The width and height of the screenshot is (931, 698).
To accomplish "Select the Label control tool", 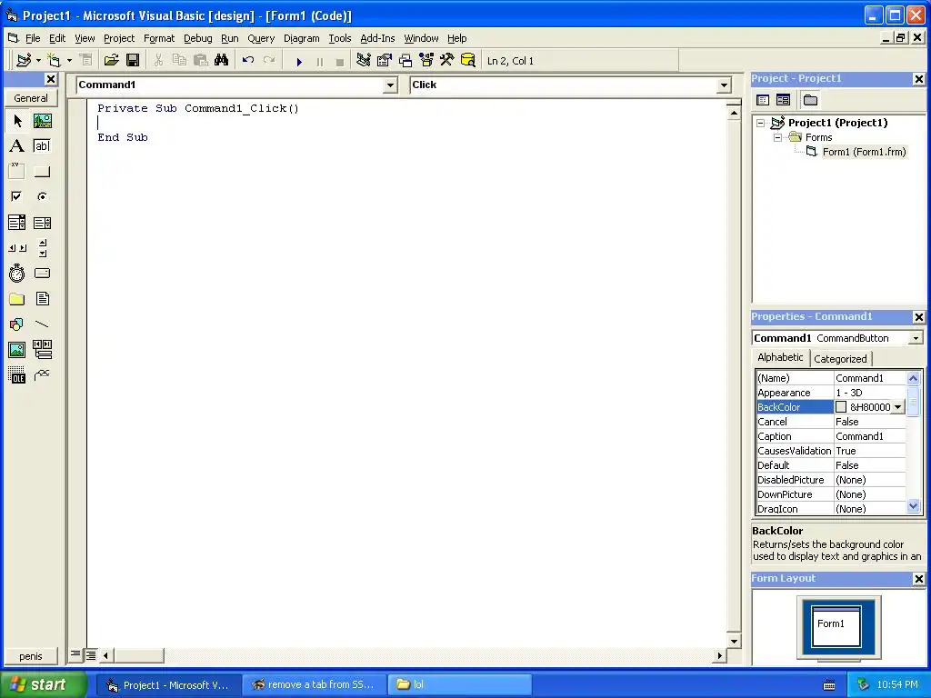I will (x=17, y=146).
